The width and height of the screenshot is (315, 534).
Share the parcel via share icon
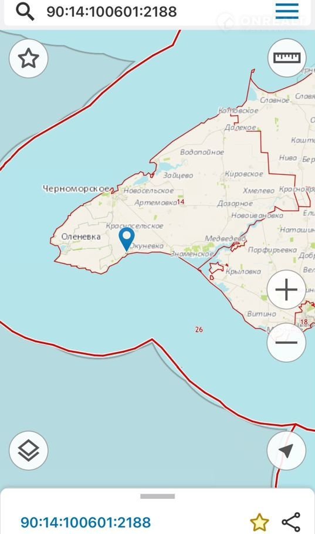coord(291,522)
